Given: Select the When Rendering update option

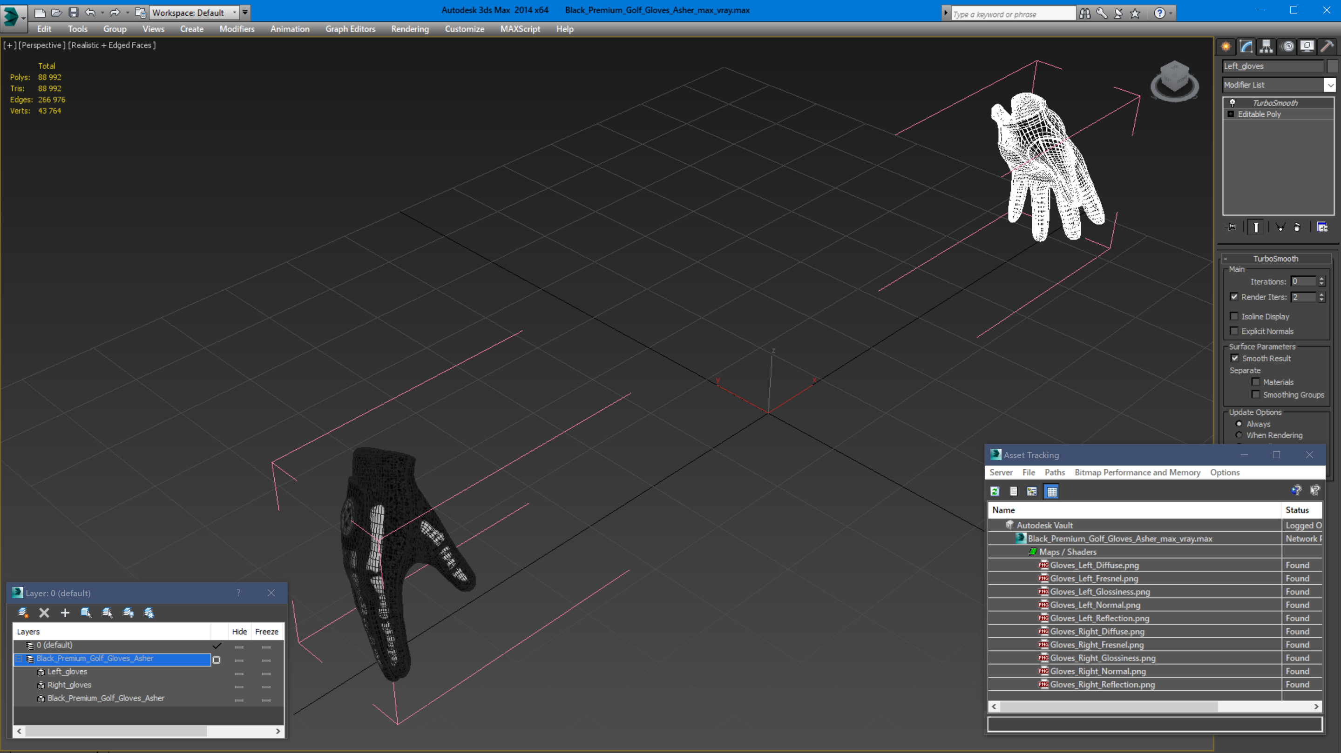Looking at the screenshot, I should click(1239, 435).
